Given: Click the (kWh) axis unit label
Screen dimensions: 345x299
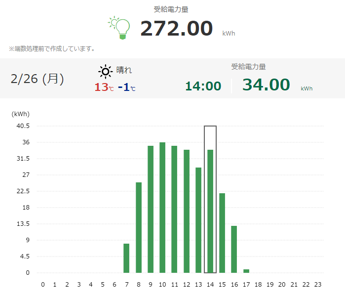Looking at the screenshot, I should pos(20,114).
